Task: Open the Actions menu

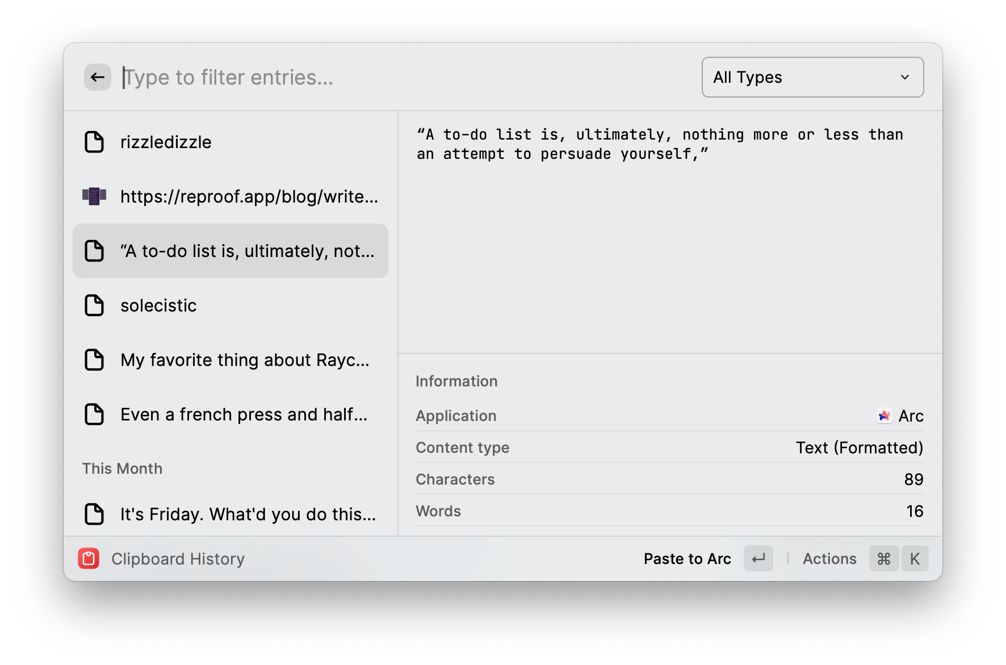Action: click(x=829, y=559)
